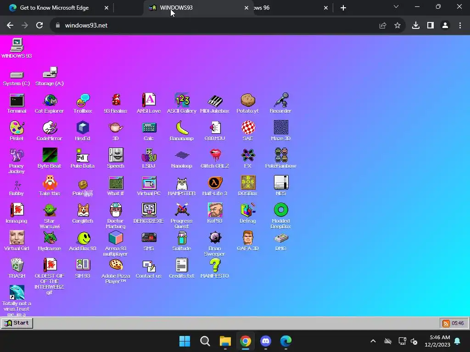470x352 pixels.
Task: Launch Adobe Pizza Player icon
Action: [x=116, y=271]
